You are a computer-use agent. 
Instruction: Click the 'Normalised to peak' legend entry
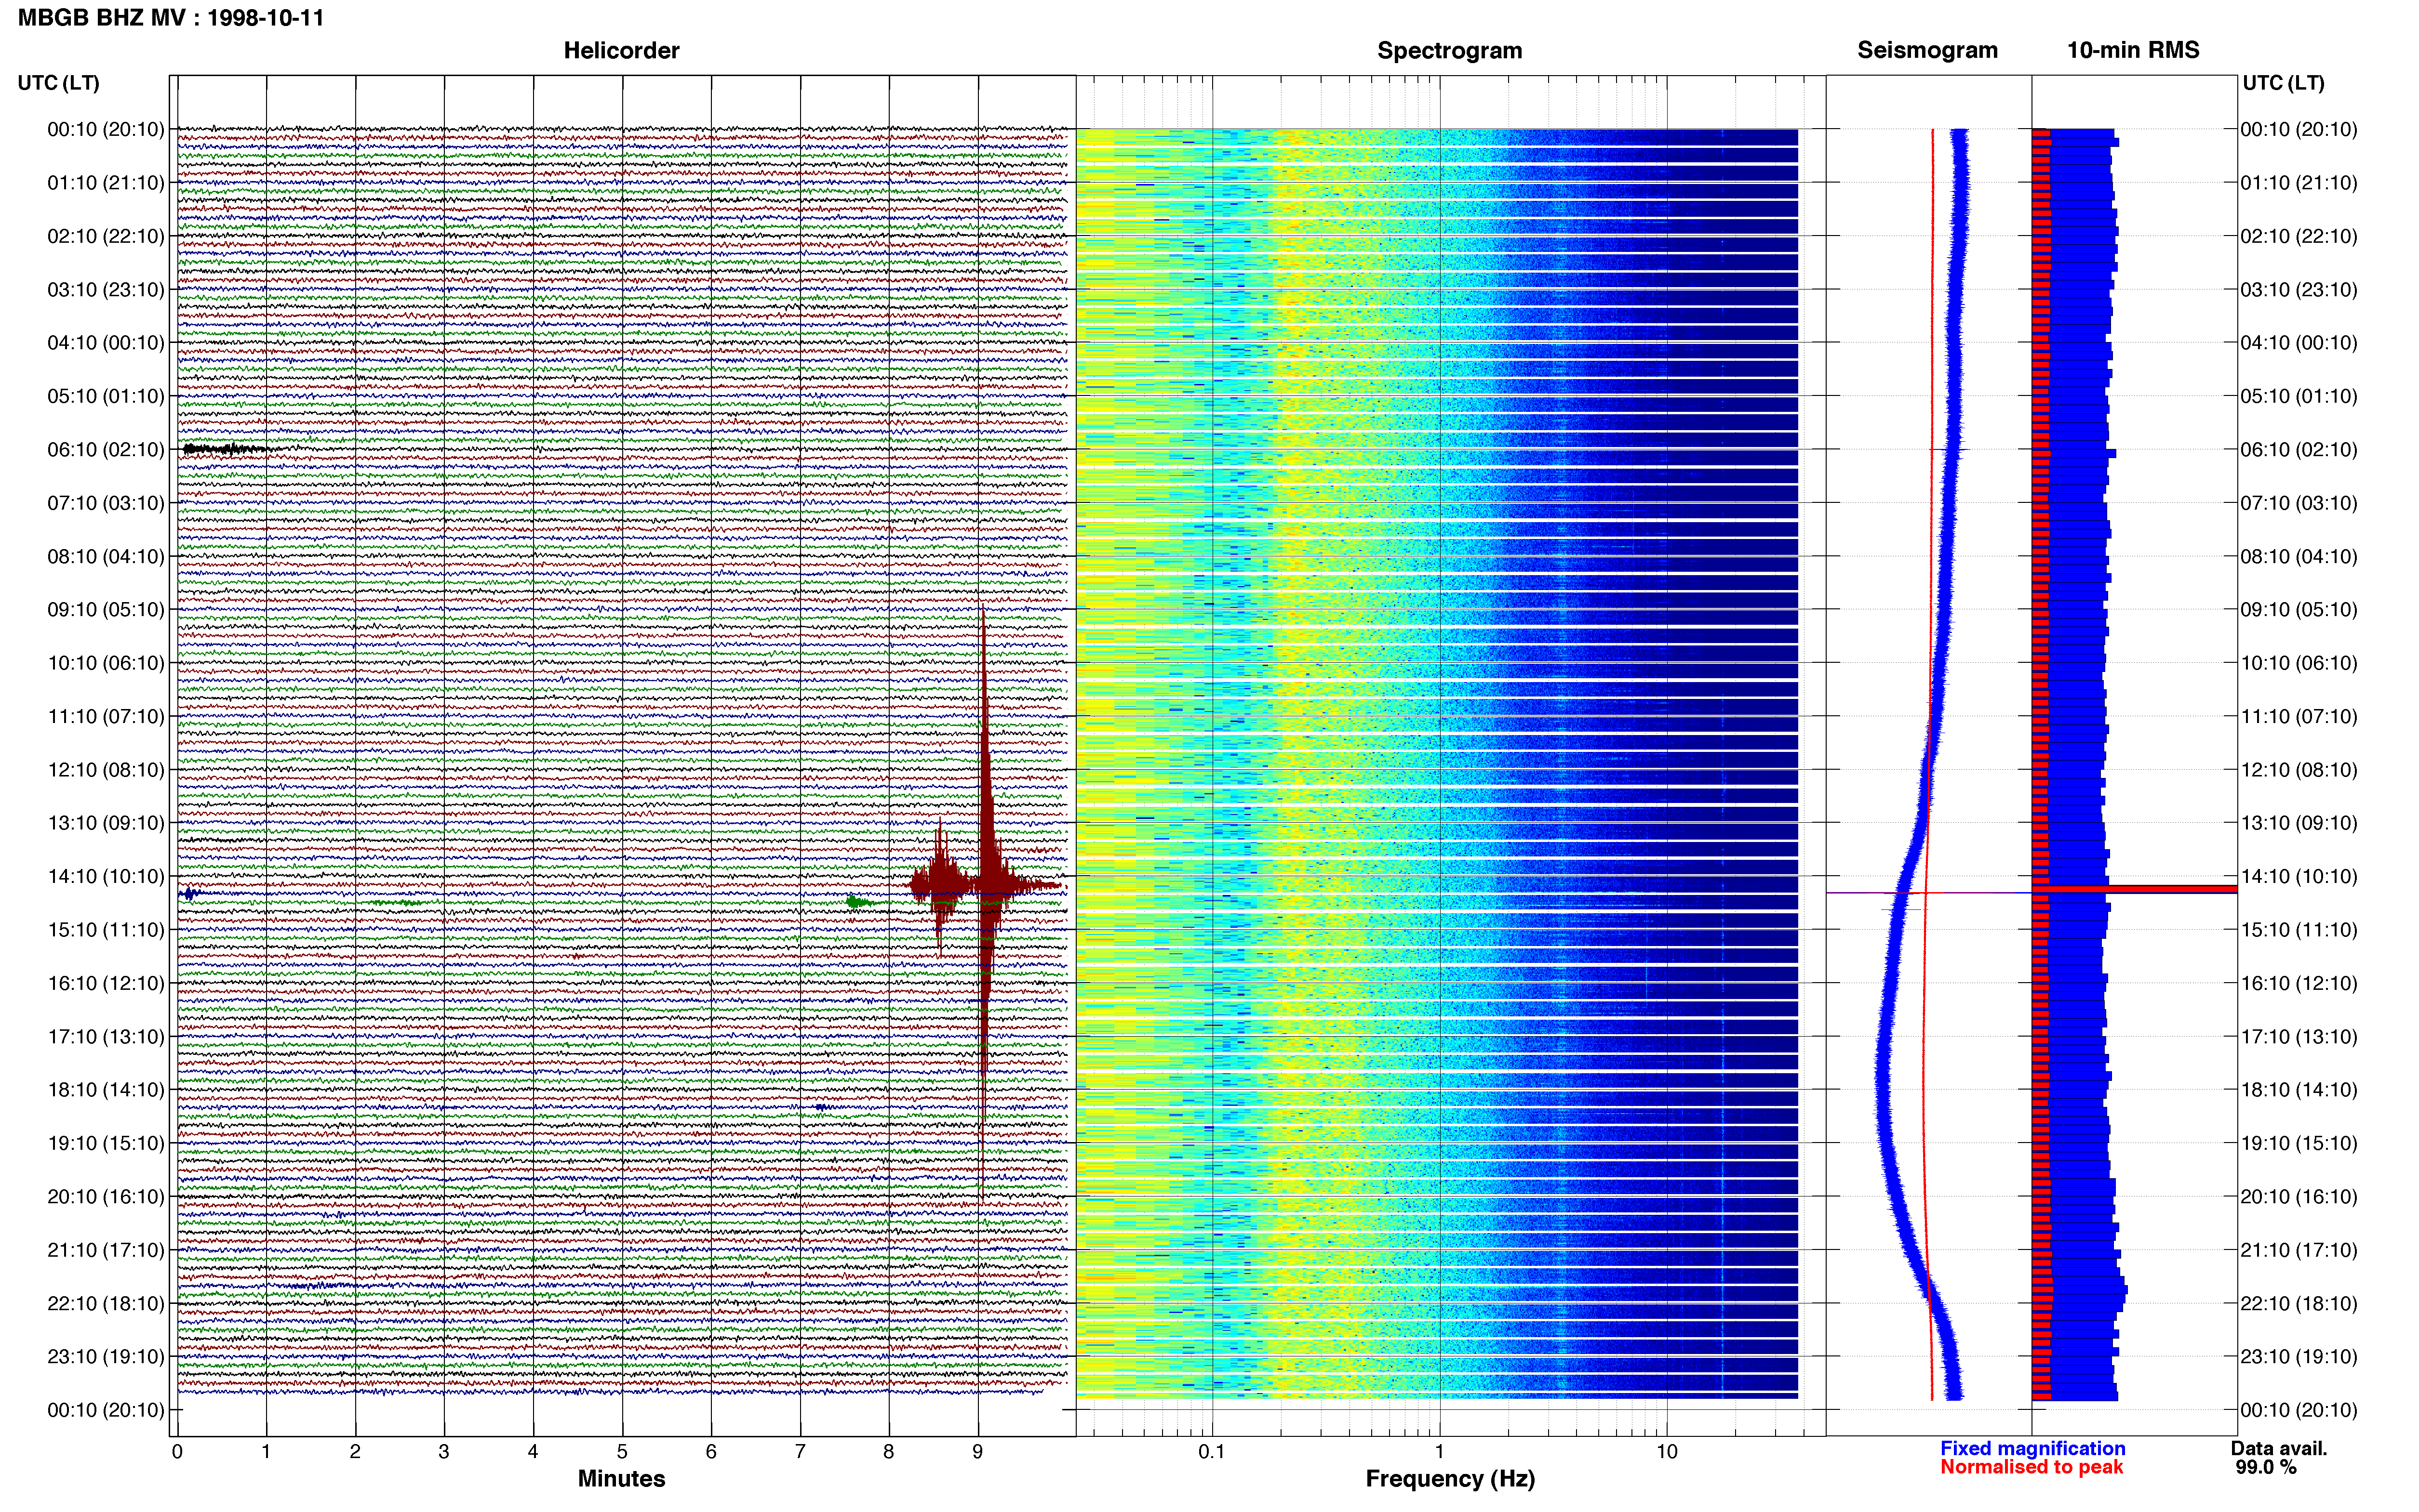[2032, 1467]
